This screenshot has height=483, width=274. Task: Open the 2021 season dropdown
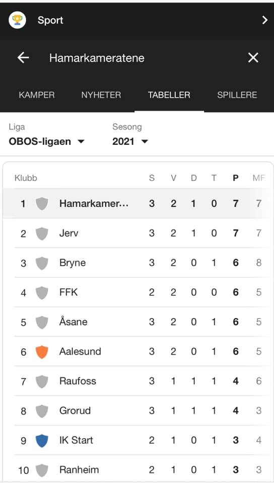130,141
